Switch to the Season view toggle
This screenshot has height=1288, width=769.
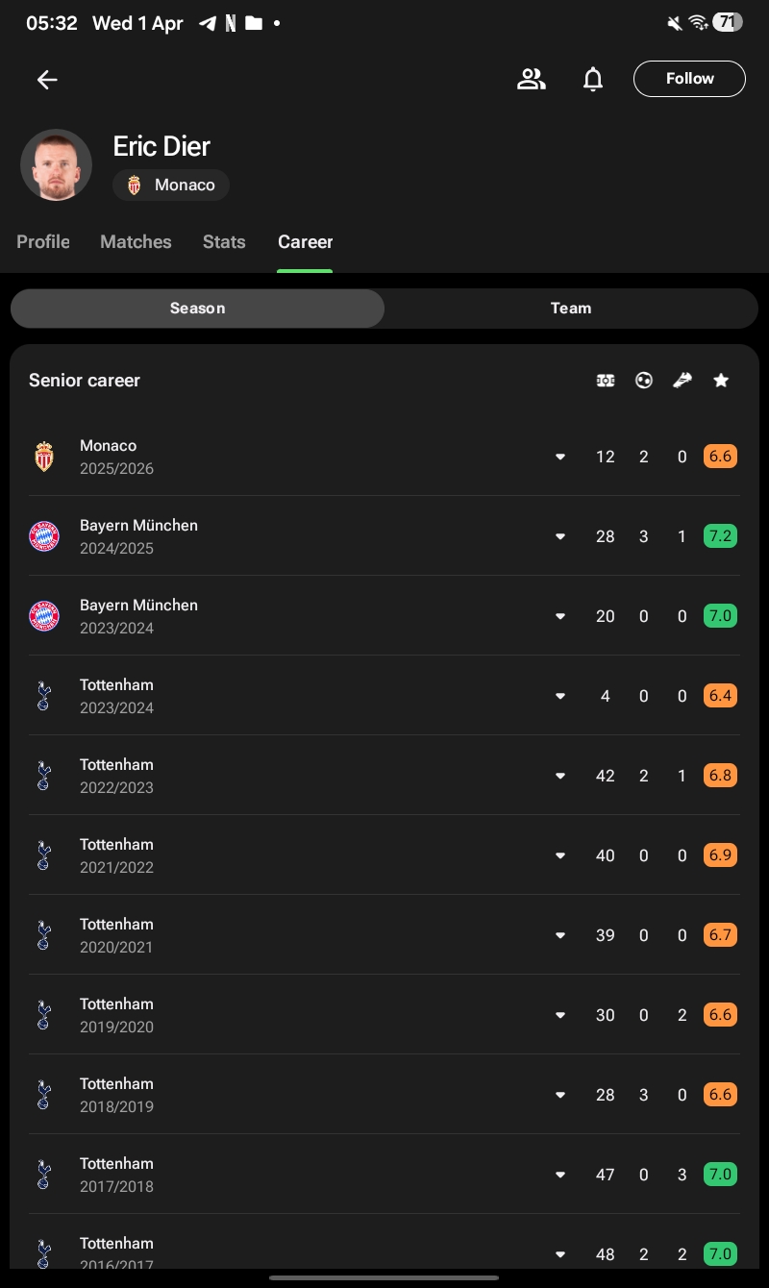point(197,309)
